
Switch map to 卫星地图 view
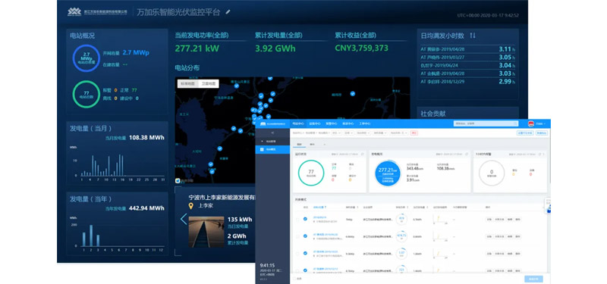(209, 83)
